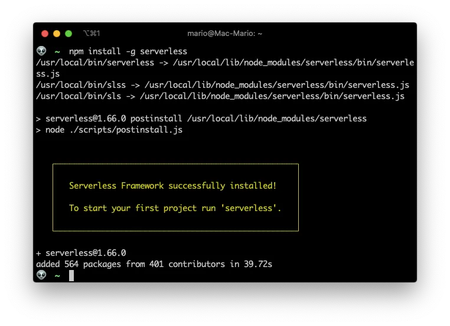
Task: Click the wrapped ss.js line fragment
Action: (48, 74)
